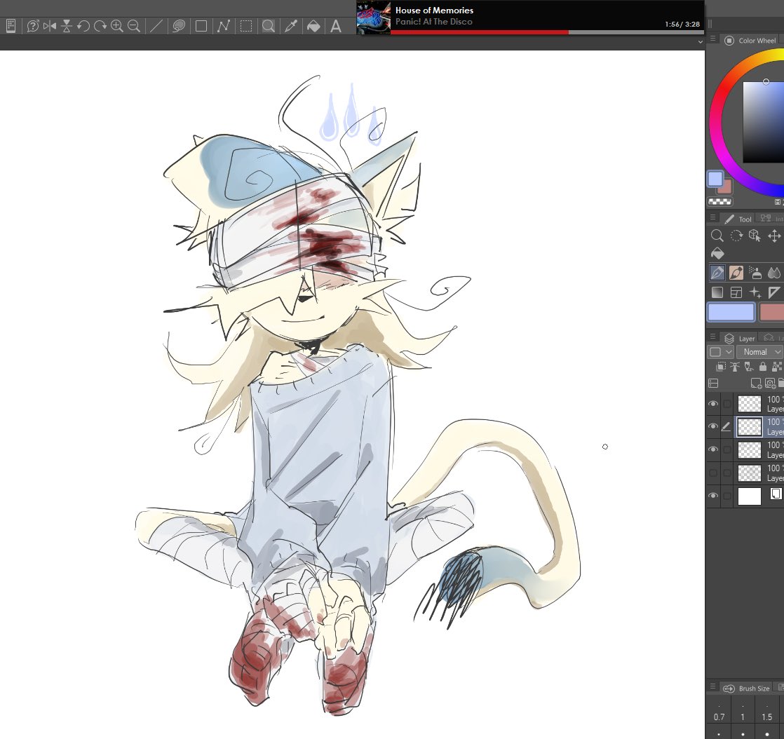Choose the brush tool in Tool palette

click(x=736, y=273)
